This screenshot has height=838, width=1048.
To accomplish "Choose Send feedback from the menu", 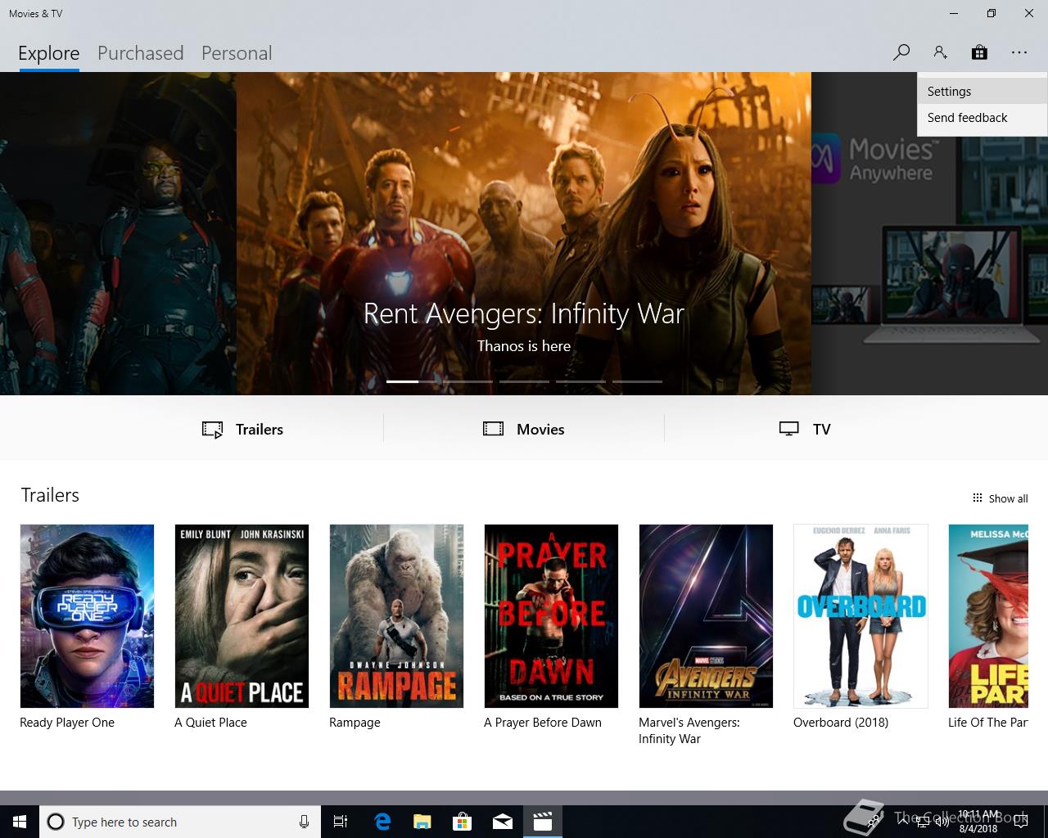I will 982,118.
